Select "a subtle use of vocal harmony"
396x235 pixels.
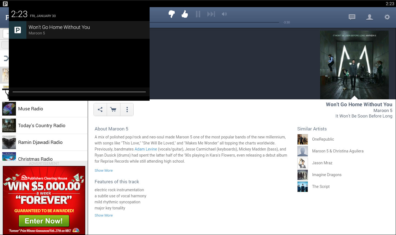(x=120, y=196)
